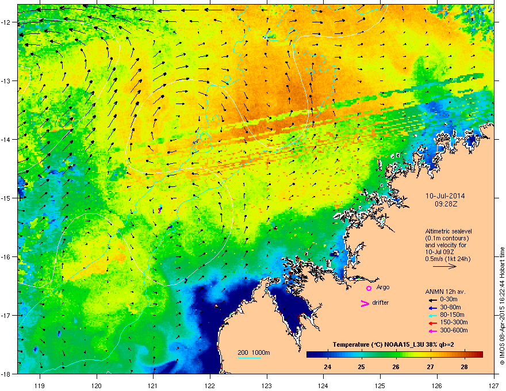The image size is (506, 391).
Task: Click the longitude axis label 123
Action: 267,385
